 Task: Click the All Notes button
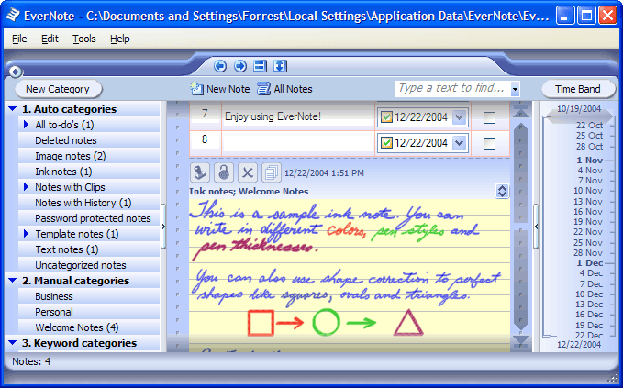coord(285,89)
